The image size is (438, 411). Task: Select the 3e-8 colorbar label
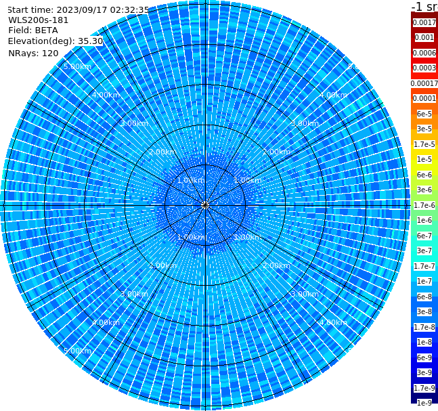[x=424, y=311]
